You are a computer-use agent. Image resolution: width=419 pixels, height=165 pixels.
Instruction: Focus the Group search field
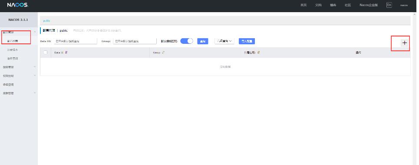coord(135,41)
